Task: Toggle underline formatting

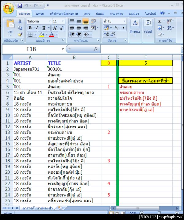Action: [44, 28]
